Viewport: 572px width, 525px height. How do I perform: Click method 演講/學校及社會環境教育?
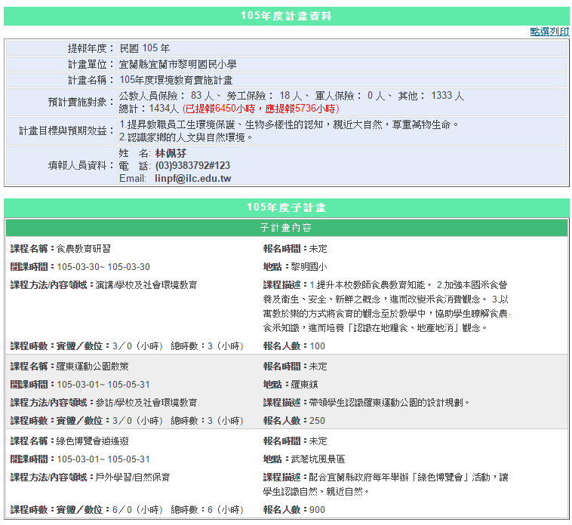pos(146,285)
